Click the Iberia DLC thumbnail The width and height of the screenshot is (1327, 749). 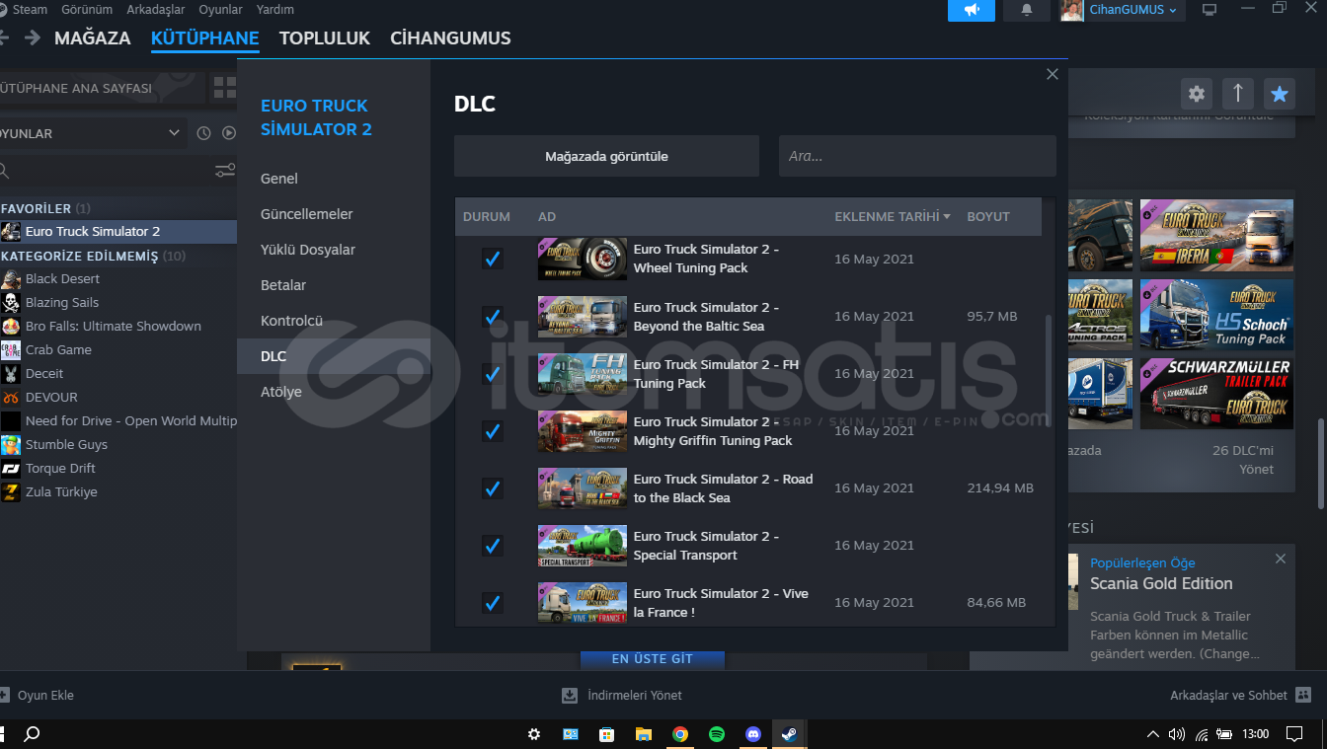coord(1216,235)
